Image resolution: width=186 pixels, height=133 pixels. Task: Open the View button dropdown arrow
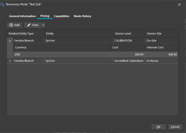click(x=43, y=25)
